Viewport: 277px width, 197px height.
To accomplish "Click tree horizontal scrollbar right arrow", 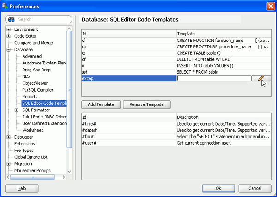I will 64,177.
